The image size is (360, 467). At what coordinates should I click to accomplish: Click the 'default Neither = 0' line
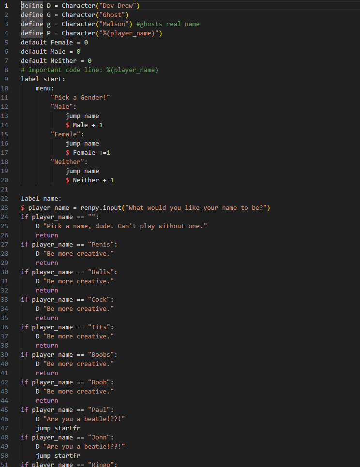click(x=56, y=61)
